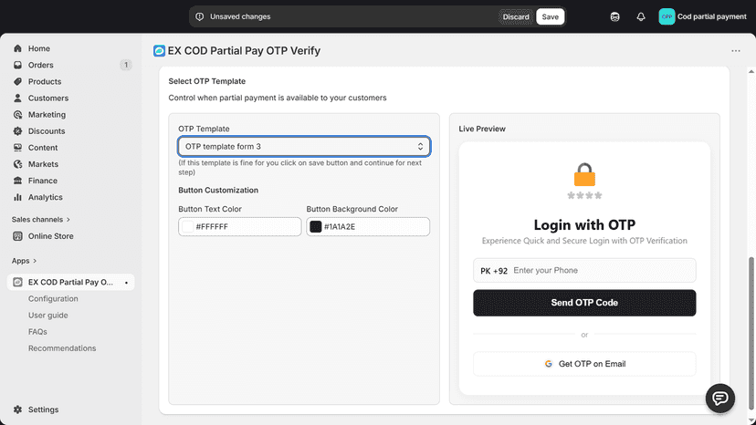Open the OTP Template dropdown

tap(304, 147)
